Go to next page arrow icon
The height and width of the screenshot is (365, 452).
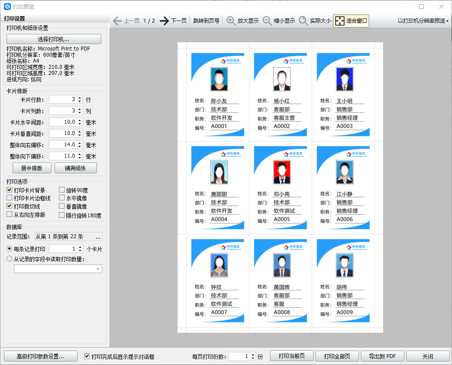click(x=164, y=21)
